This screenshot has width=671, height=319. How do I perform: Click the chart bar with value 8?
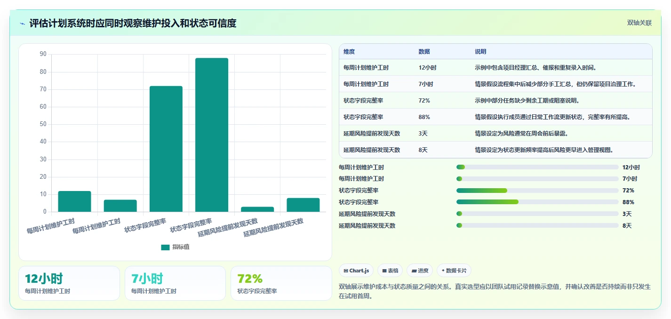pyautogui.click(x=303, y=205)
